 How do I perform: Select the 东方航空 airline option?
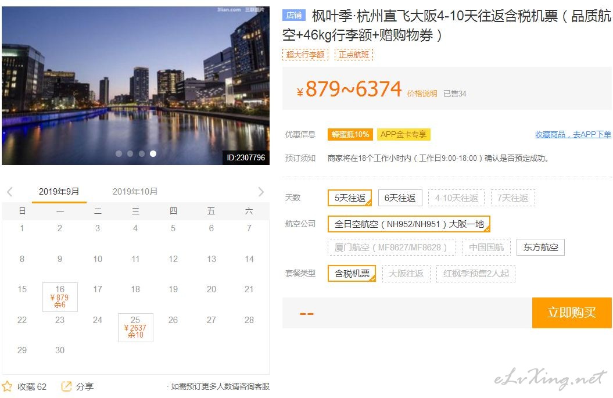coord(541,247)
